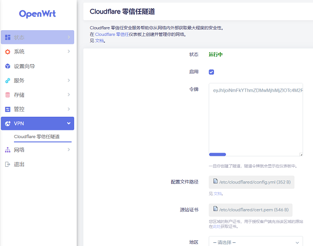The width and height of the screenshot is (313, 246).
Task: Click the logout icon in sidebar
Action: 7,164
